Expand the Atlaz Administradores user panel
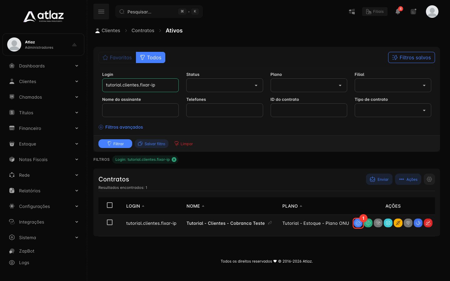This screenshot has width=450, height=281. [43, 45]
